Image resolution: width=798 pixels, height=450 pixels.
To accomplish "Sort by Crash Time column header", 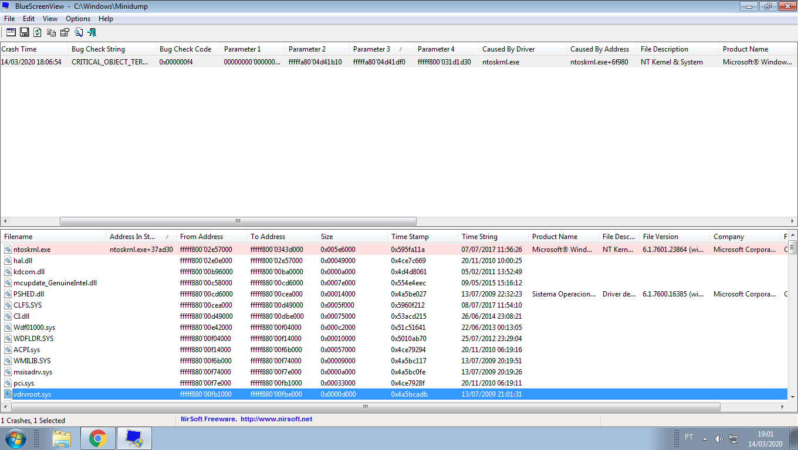I will pyautogui.click(x=35, y=49).
